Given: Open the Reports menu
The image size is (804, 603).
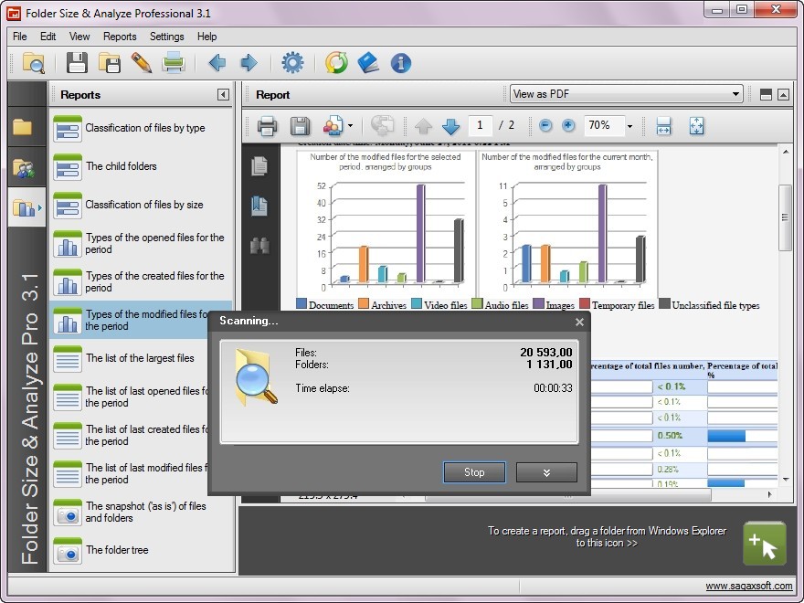Looking at the screenshot, I should pos(120,37).
